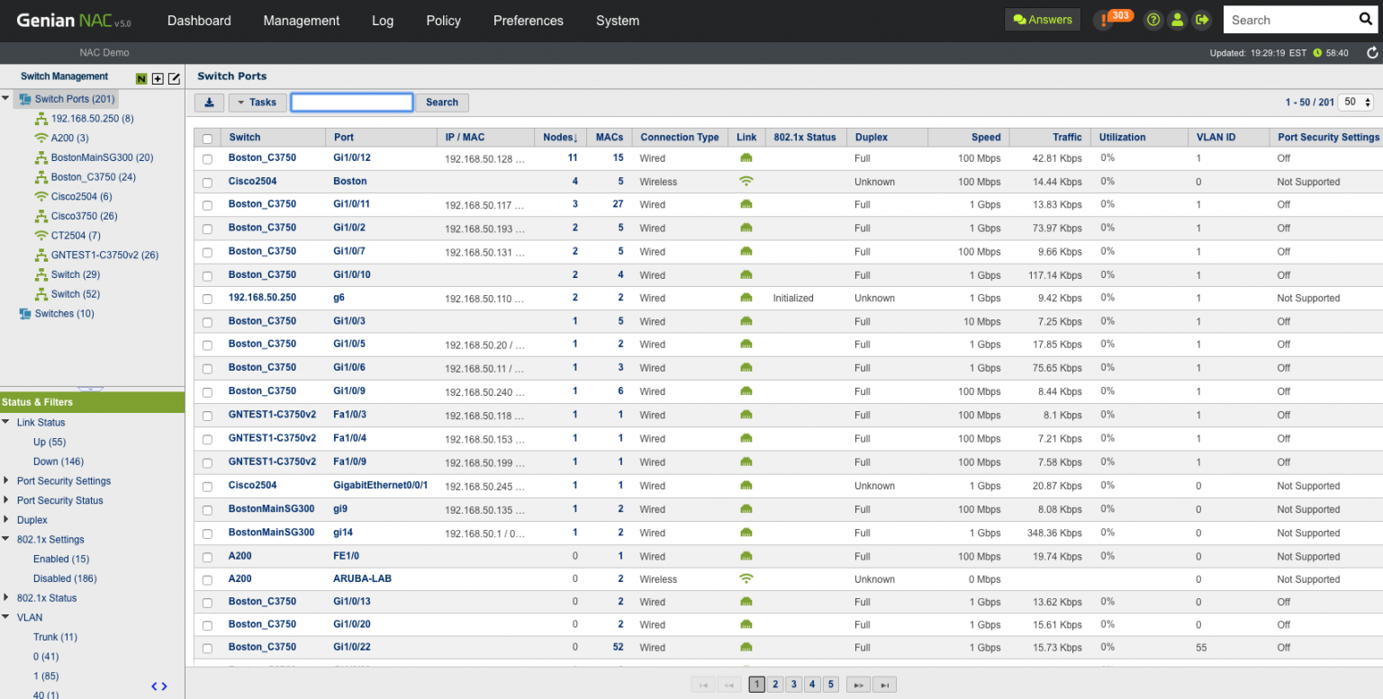Open the help icon in the top bar
The image size is (1383, 699).
click(x=1153, y=19)
